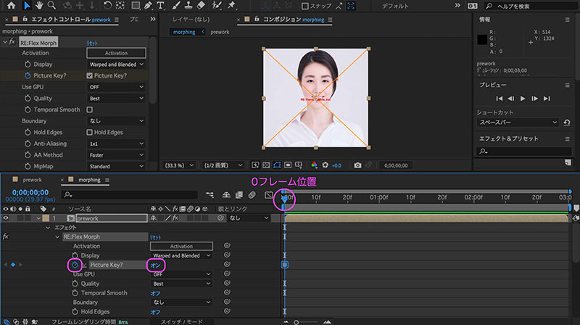Open the resolution 1/2 画質 dropdown

point(223,165)
